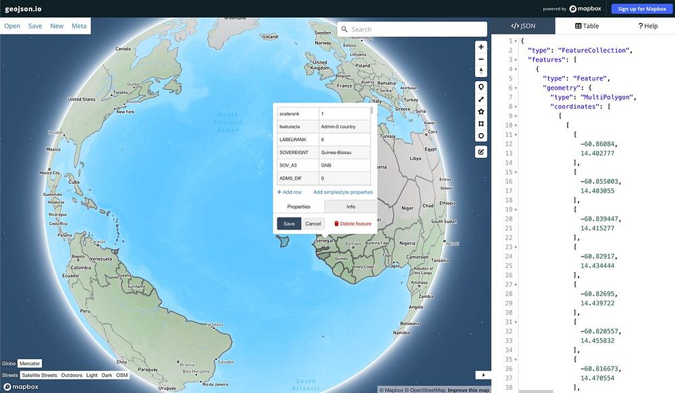Select the Satellite Streets style
Image resolution: width=675 pixels, height=393 pixels.
tap(39, 375)
